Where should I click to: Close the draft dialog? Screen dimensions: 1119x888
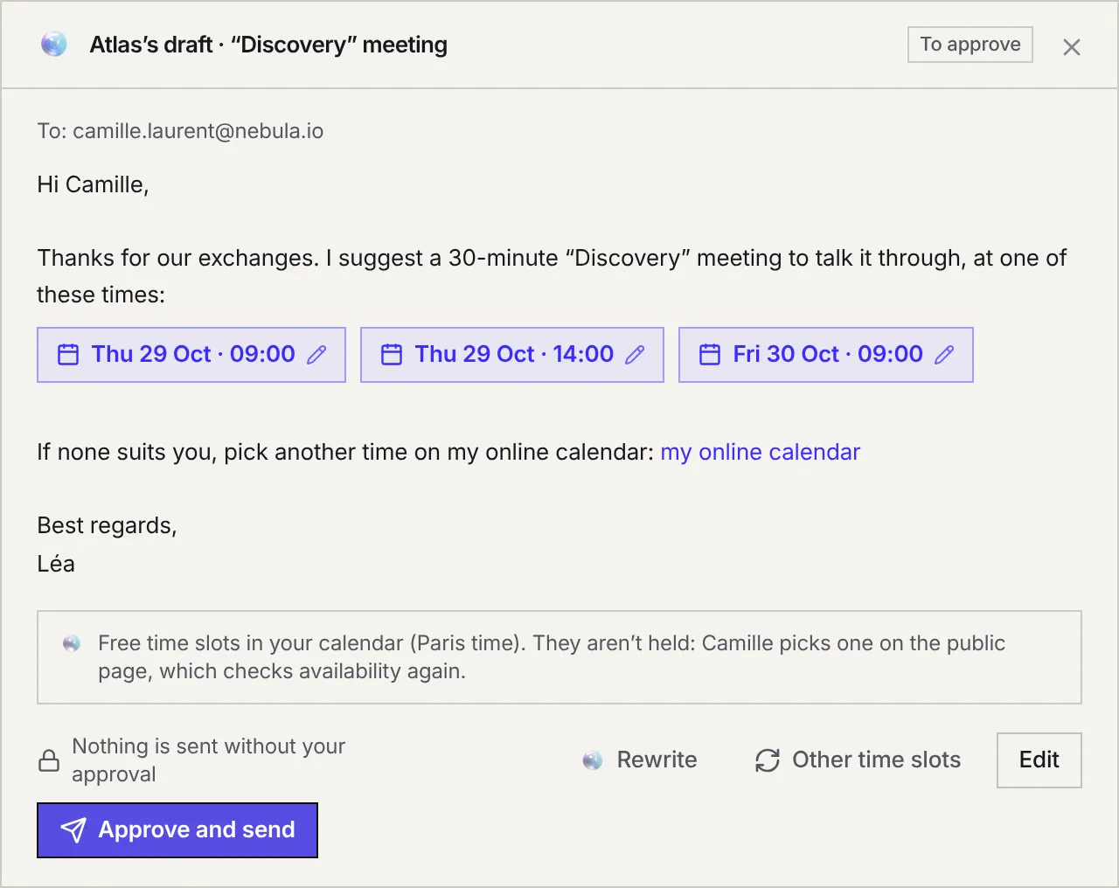pyautogui.click(x=1072, y=47)
